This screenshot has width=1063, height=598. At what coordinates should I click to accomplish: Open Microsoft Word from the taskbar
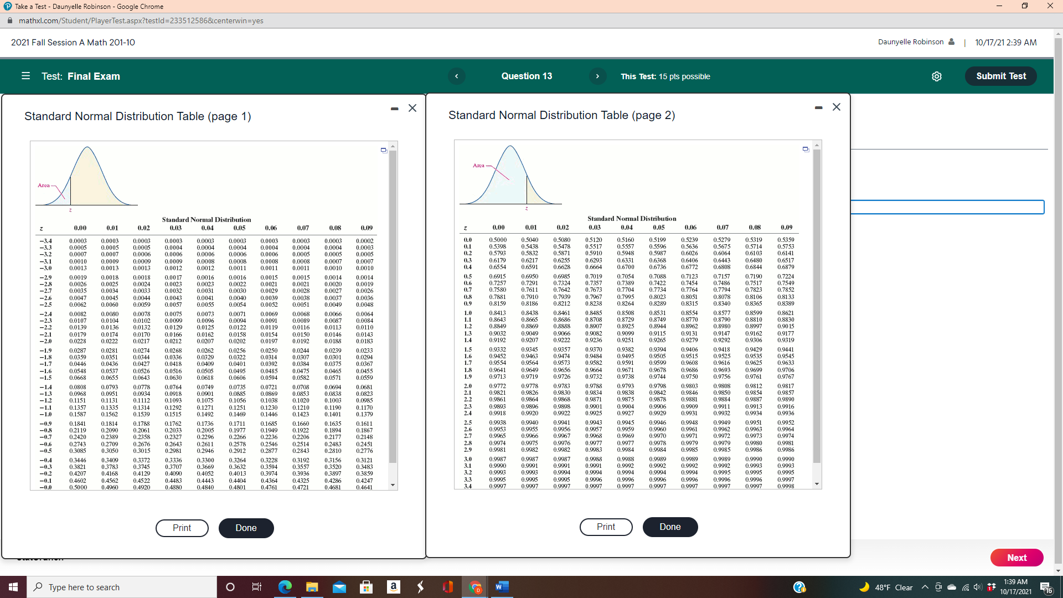pos(502,587)
